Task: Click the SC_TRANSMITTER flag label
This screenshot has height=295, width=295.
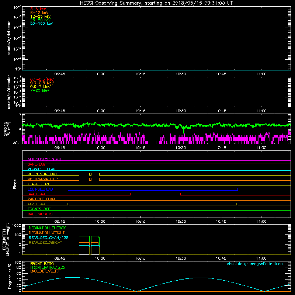Action: click(43, 179)
